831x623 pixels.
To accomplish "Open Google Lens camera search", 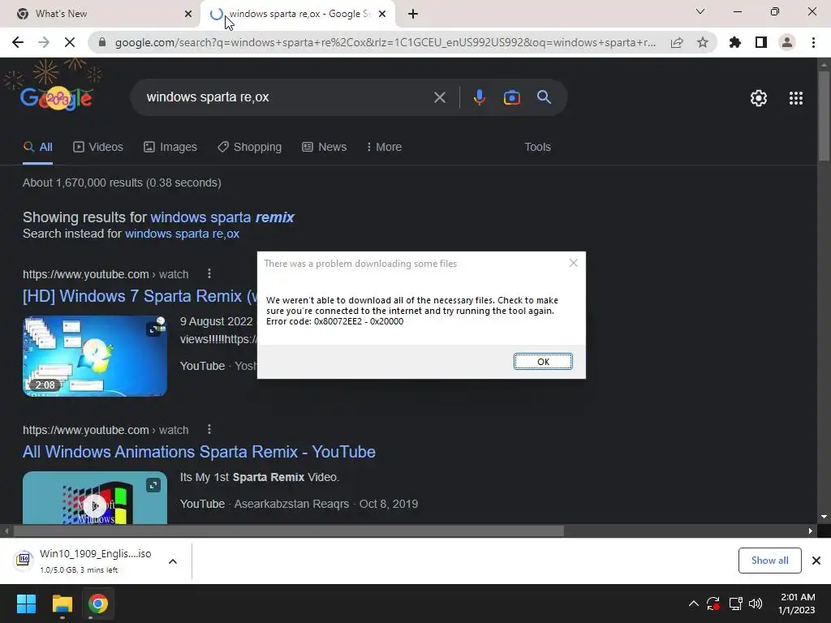I will tap(512, 97).
